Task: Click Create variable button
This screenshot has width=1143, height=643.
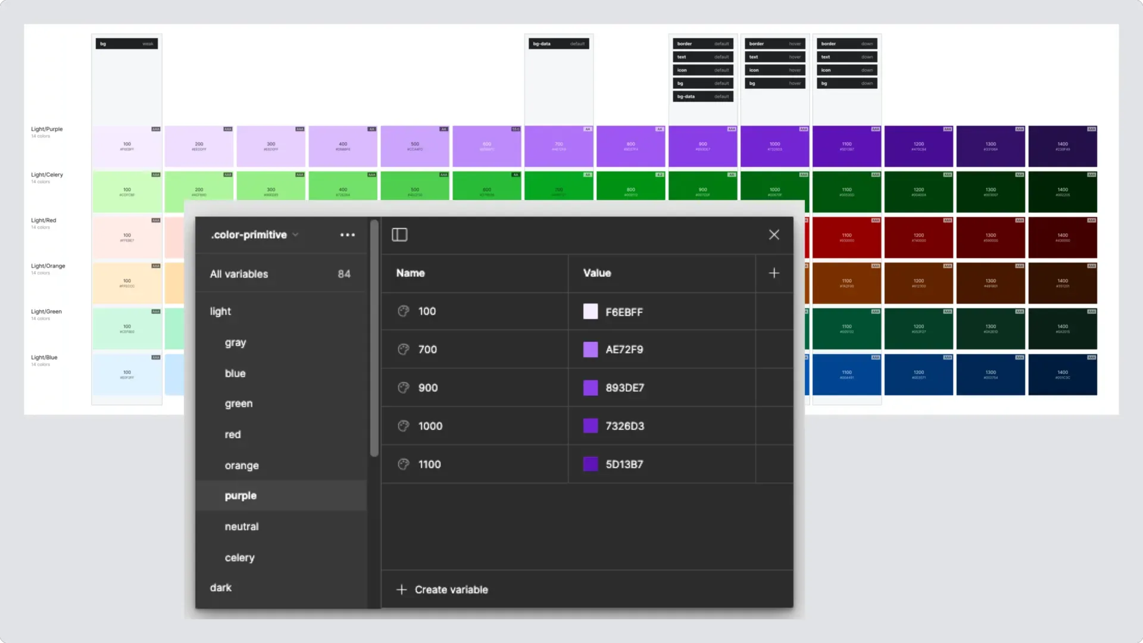Action: tap(442, 589)
